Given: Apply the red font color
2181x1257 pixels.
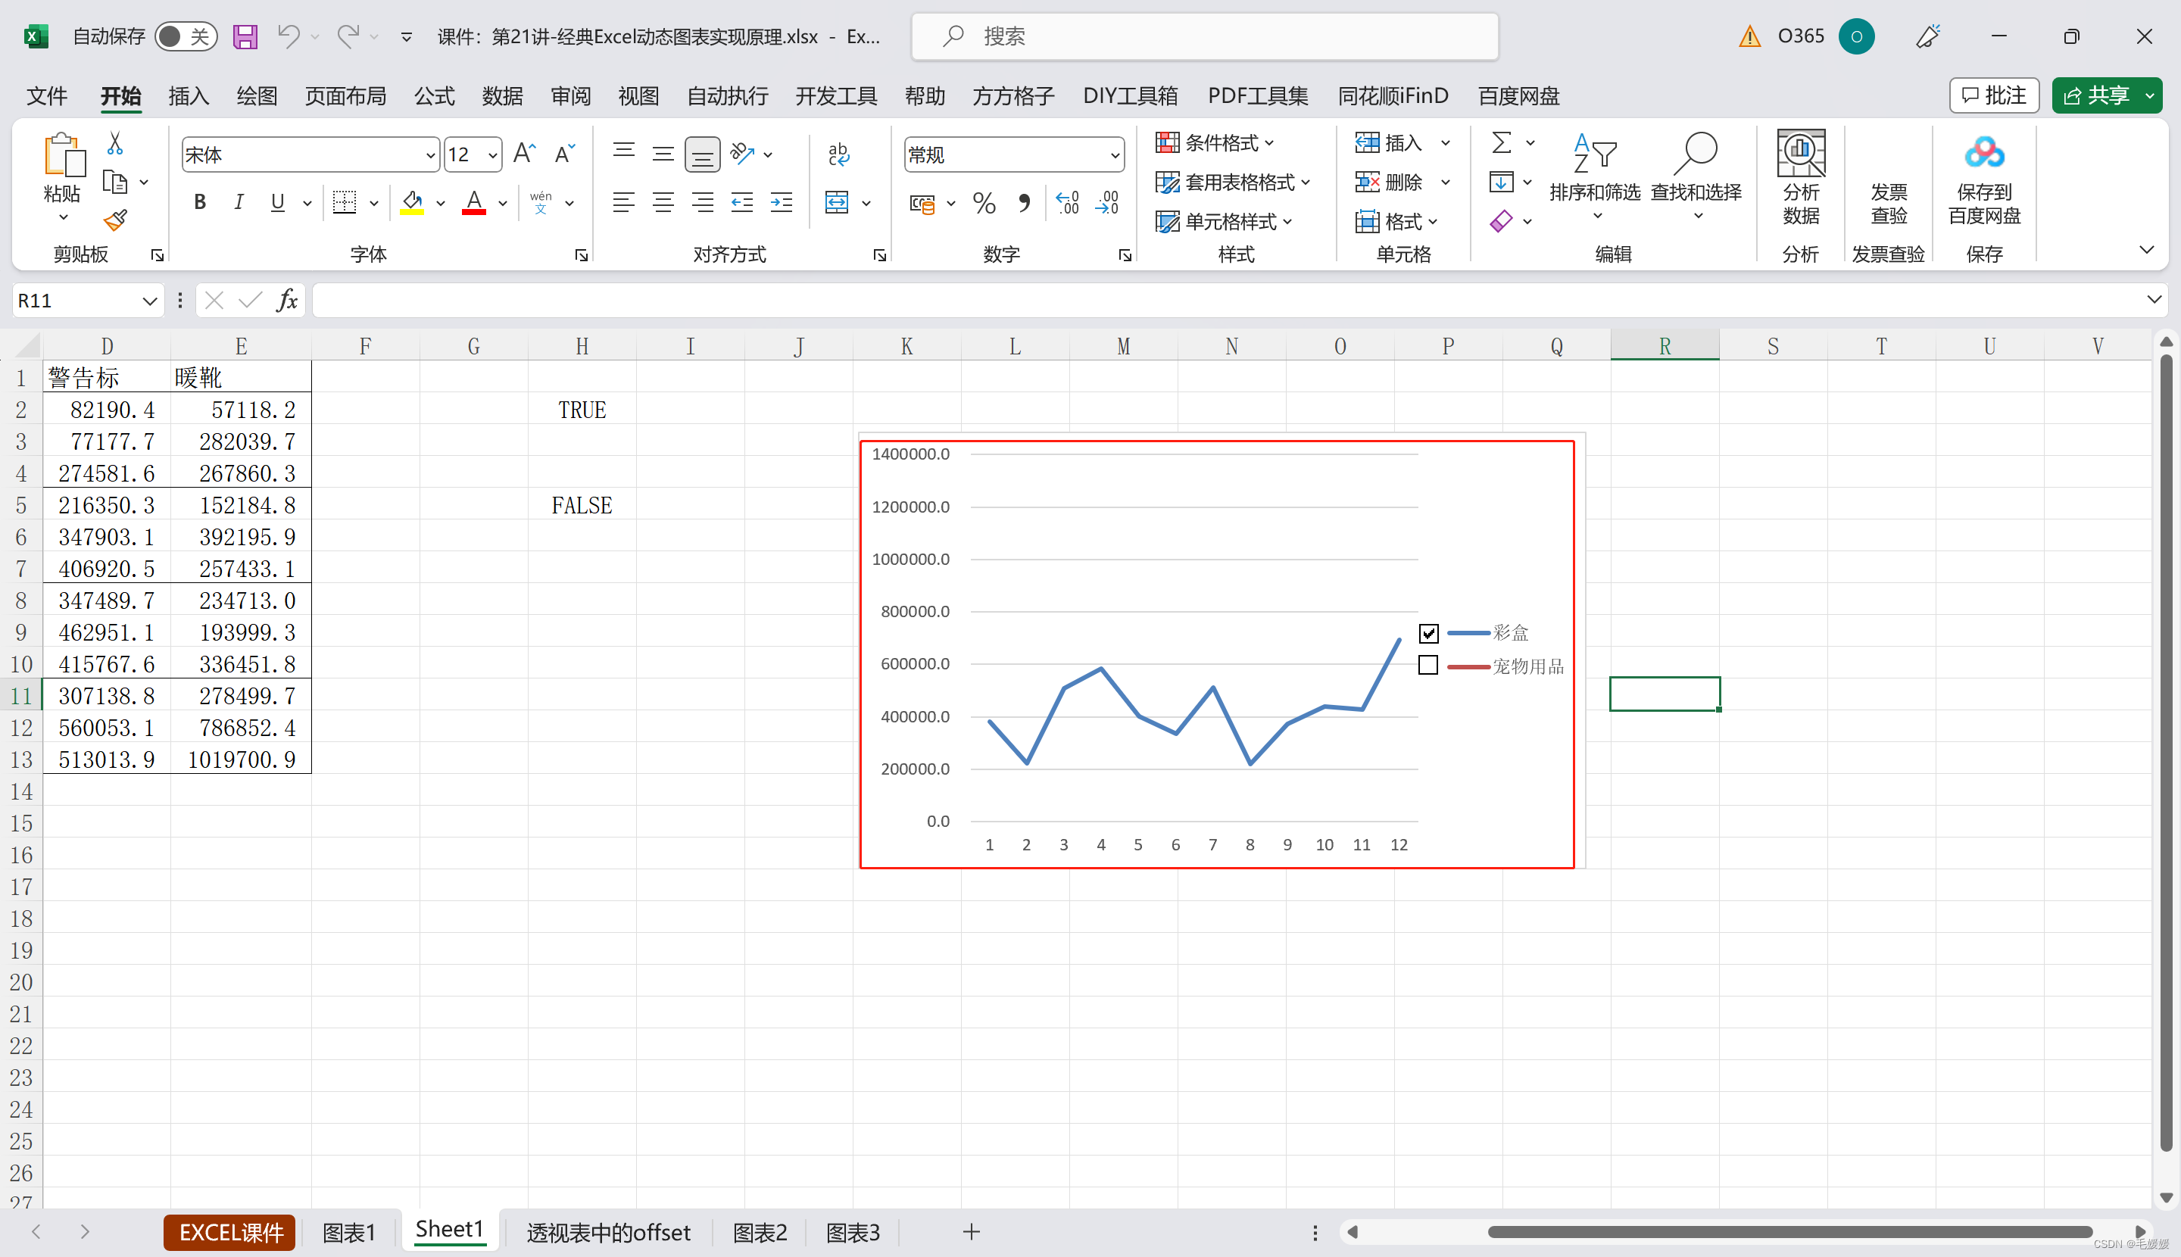Looking at the screenshot, I should tap(473, 203).
